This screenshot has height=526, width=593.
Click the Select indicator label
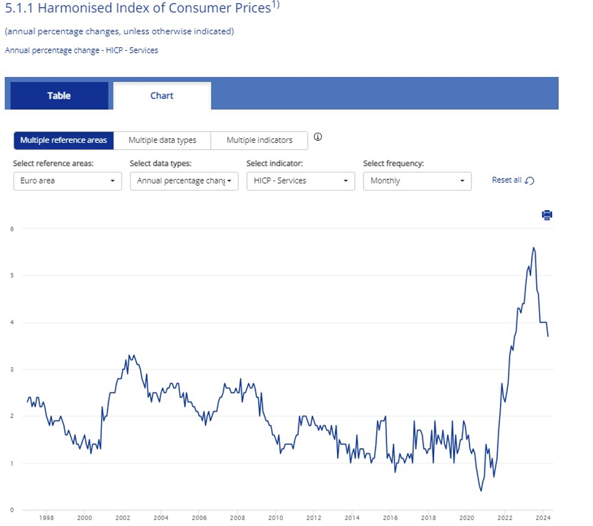pyautogui.click(x=275, y=163)
